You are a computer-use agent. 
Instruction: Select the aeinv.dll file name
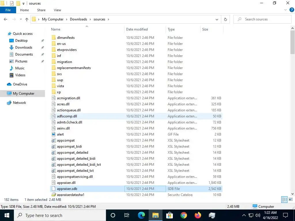point(63,128)
